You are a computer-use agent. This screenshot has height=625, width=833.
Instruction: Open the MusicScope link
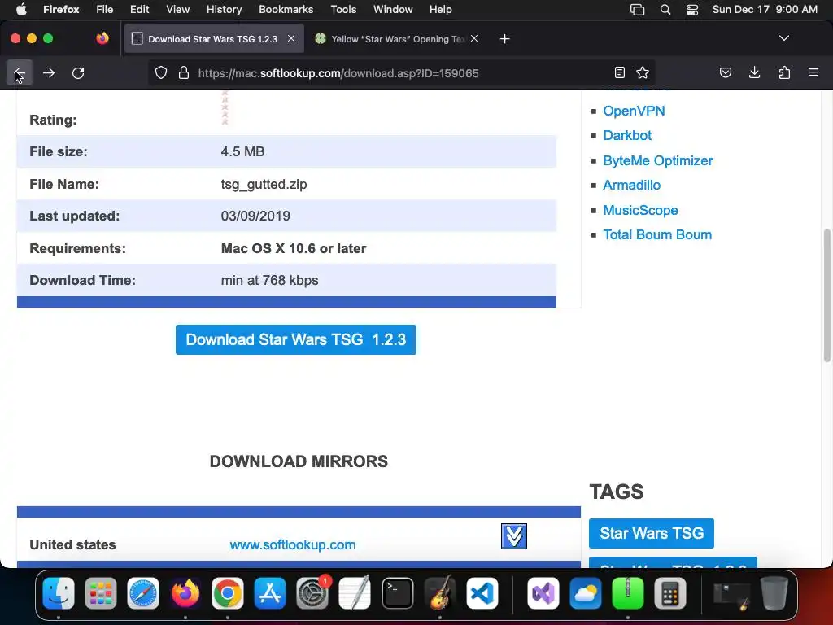click(640, 210)
